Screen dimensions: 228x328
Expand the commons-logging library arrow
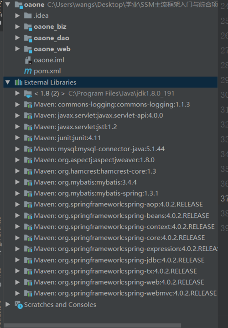(x=17, y=104)
